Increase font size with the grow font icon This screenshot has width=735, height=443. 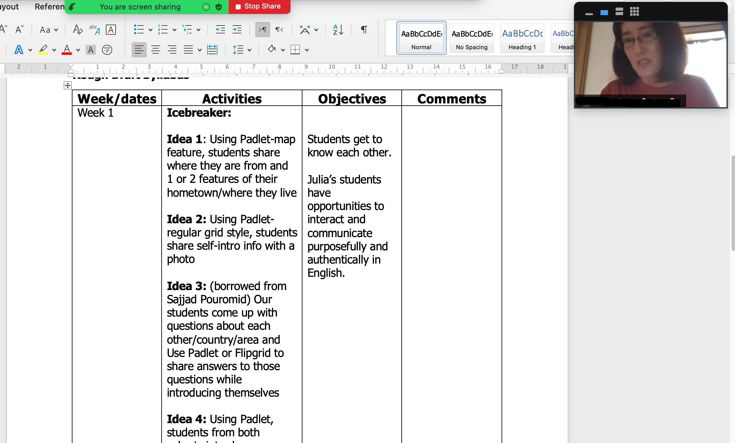point(4,29)
